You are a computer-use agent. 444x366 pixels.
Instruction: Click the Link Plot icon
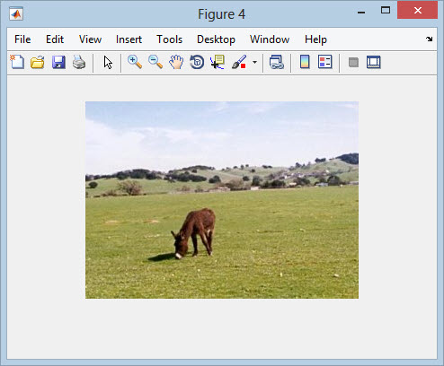click(277, 62)
